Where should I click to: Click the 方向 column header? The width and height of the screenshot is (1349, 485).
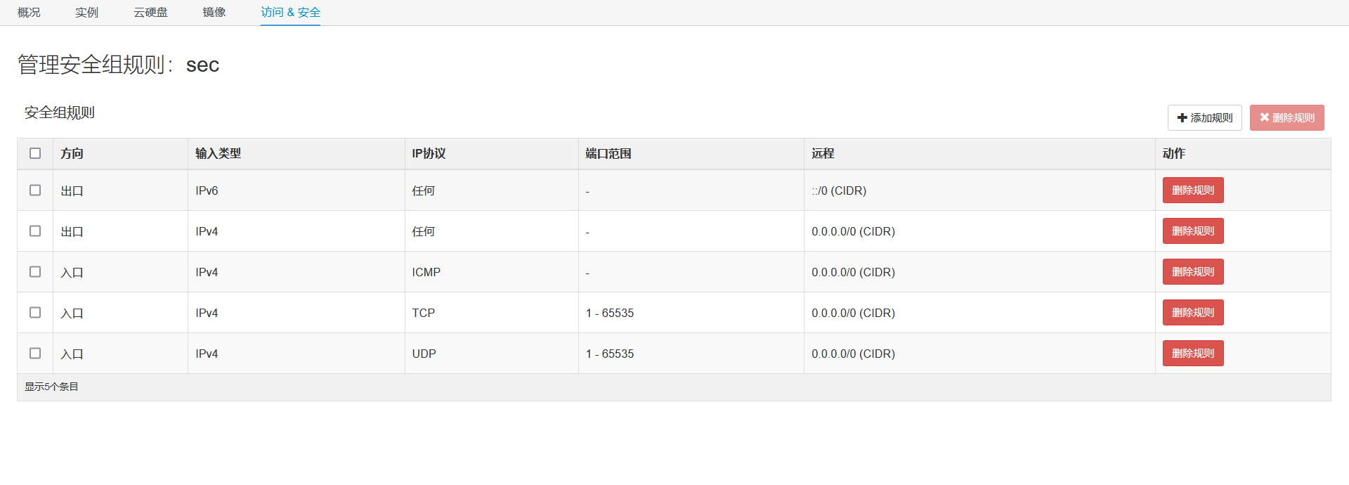coord(72,154)
